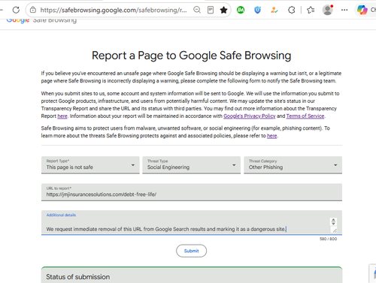This screenshot has height=283, width=376.
Task: View site information lock icon
Action: [33, 10]
